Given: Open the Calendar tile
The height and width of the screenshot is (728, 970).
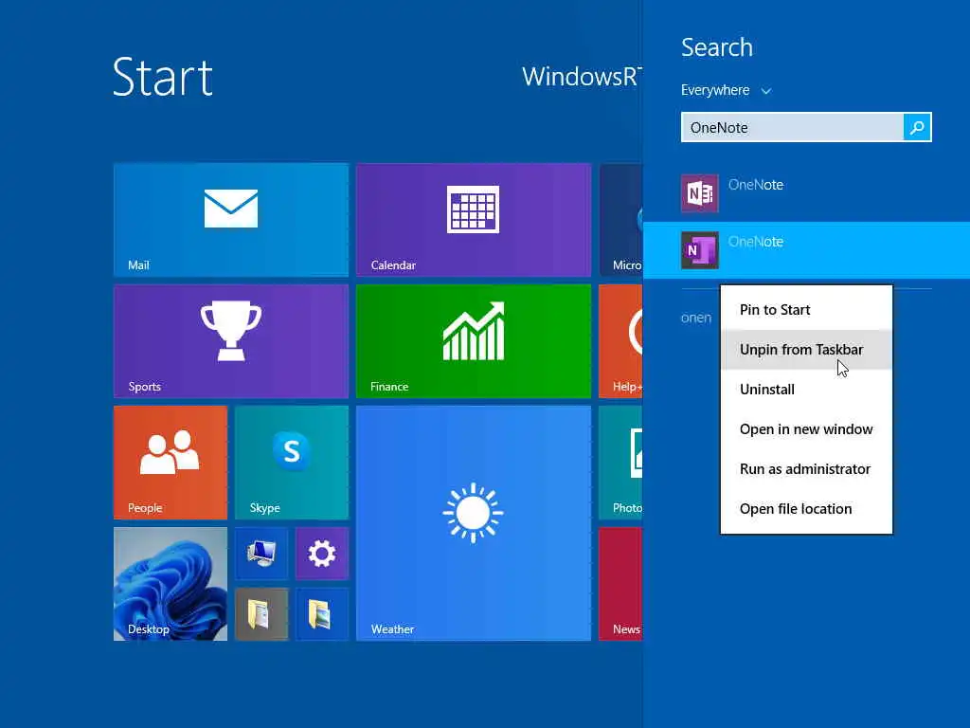Looking at the screenshot, I should [x=474, y=220].
